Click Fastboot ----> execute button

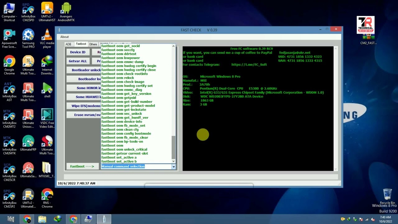pos(82,166)
